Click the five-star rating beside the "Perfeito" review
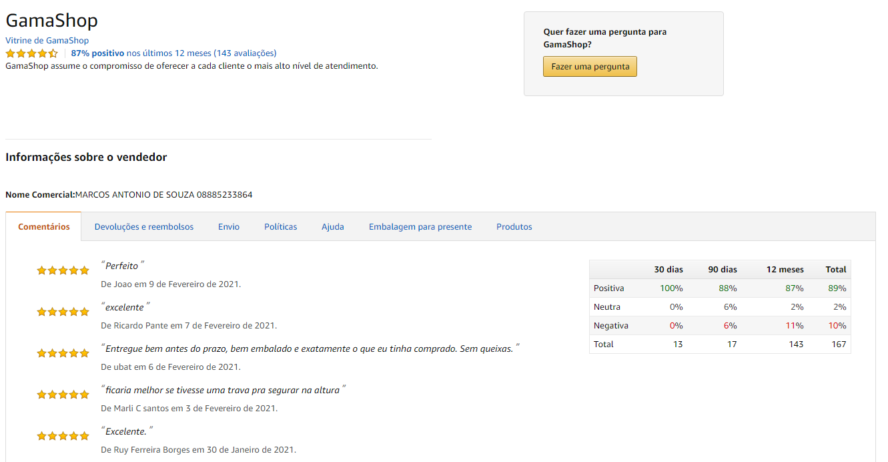This screenshot has height=462, width=888. tap(63, 270)
